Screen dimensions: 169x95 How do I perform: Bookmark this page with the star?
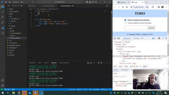pos(147,7)
